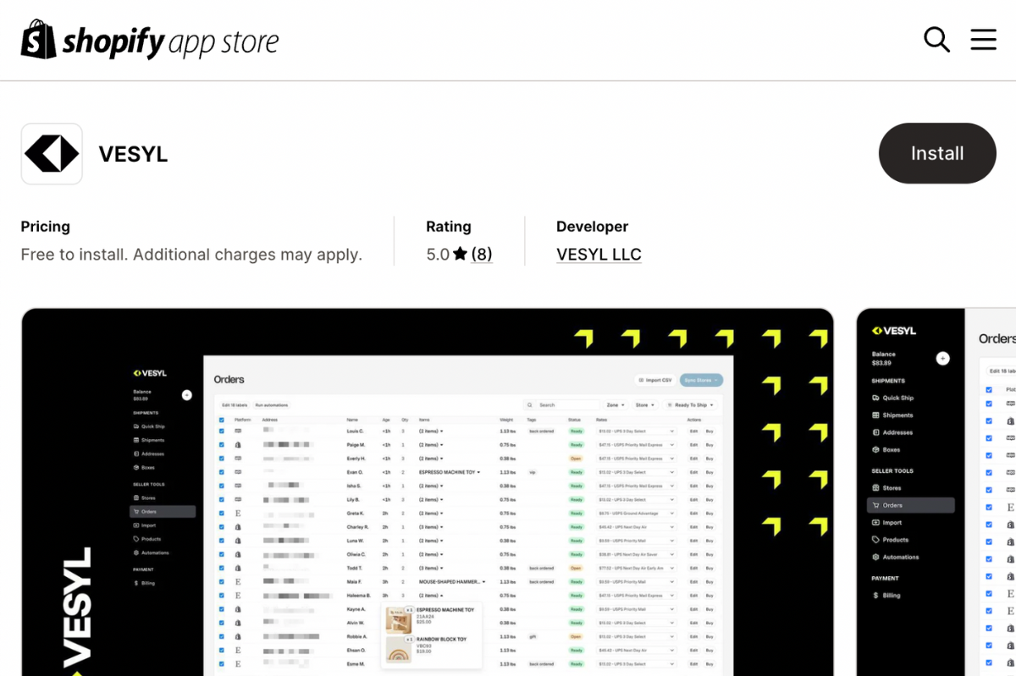1016x676 pixels.
Task: Expand the items list in Louis C. row
Action: (430, 431)
